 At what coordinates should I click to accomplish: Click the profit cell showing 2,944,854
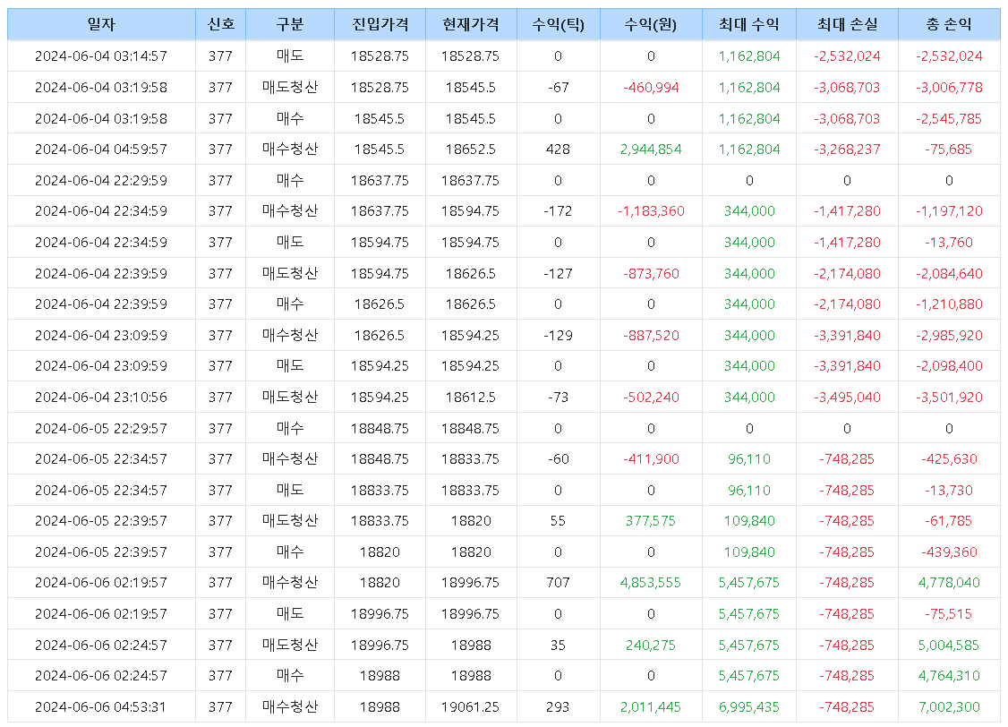(x=651, y=150)
